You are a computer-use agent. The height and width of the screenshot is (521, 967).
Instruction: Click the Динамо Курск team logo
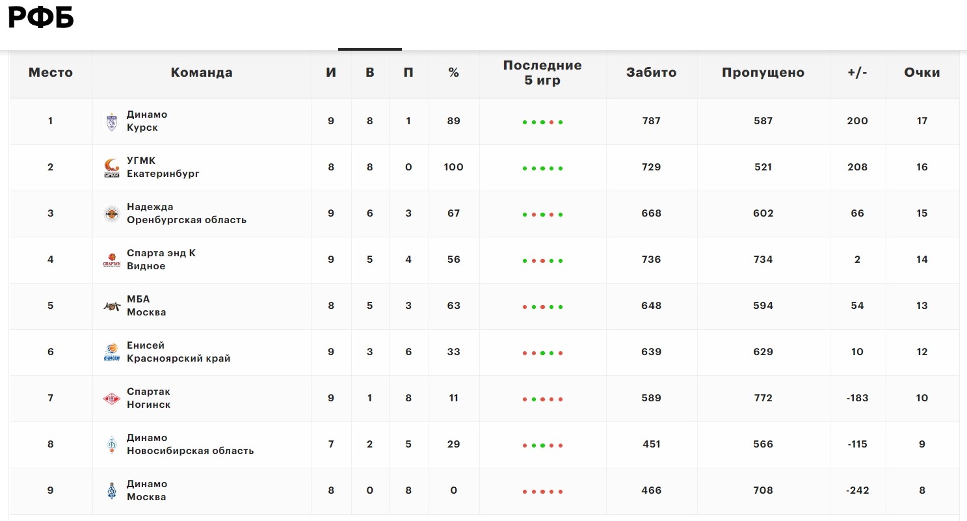pyautogui.click(x=112, y=122)
